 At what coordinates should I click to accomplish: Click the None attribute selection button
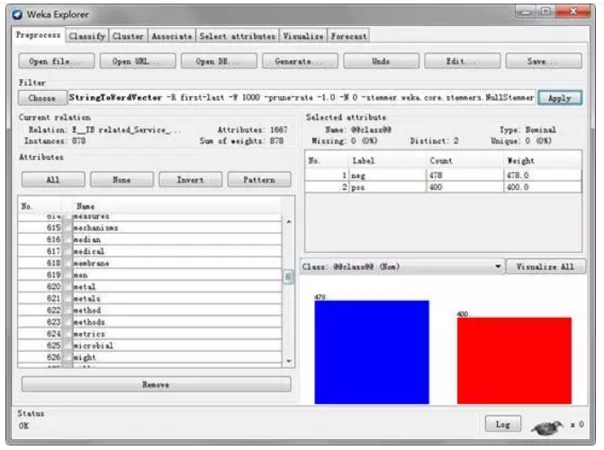[122, 179]
